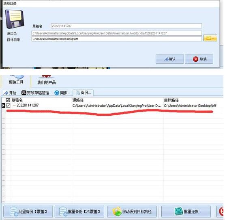The image size is (225, 220).
Task: Click the red X cancel icon
Action: (x=195, y=59)
